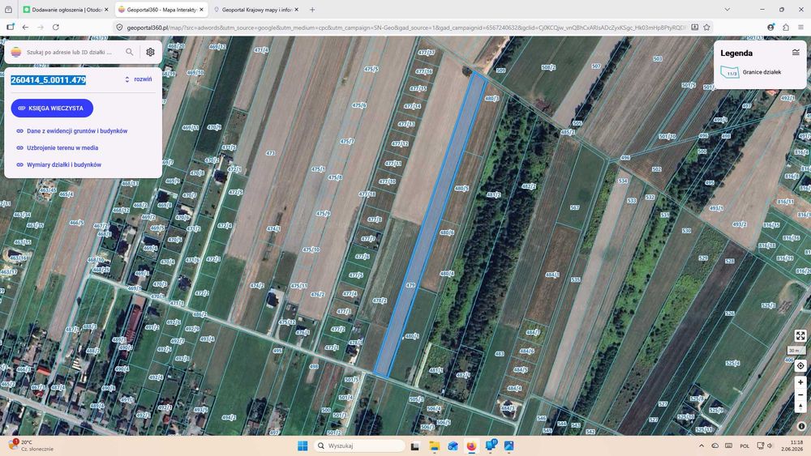811x456 pixels.
Task: Click Granice działek legend label
Action: click(762, 72)
